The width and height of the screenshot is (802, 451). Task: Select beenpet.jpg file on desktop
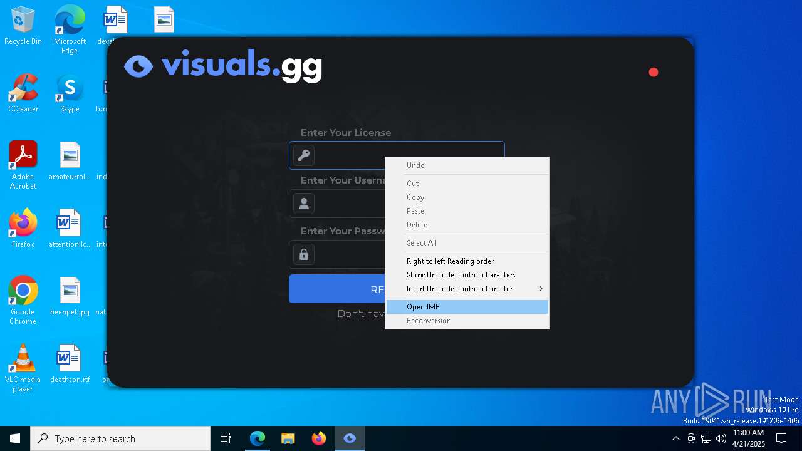click(70, 297)
